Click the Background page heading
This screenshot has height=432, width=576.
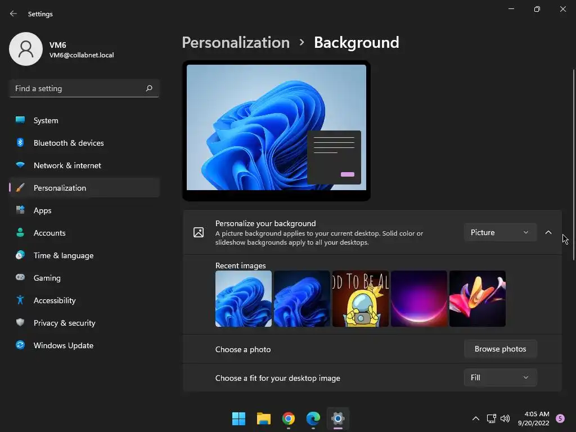pos(356,43)
